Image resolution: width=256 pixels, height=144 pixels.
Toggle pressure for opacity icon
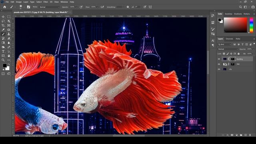(x=81, y=7)
